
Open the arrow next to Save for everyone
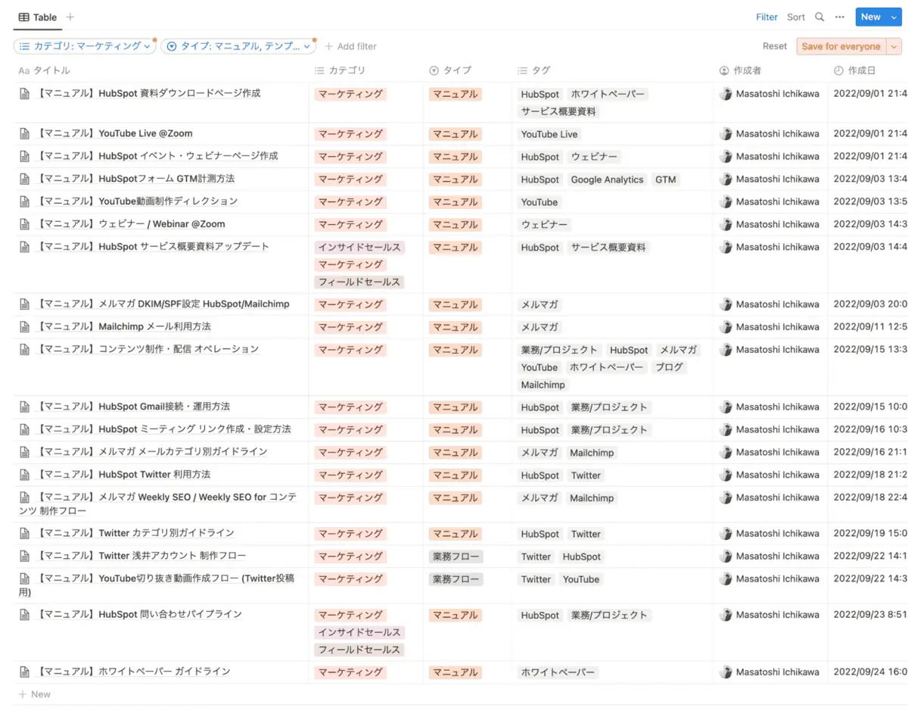coord(894,46)
